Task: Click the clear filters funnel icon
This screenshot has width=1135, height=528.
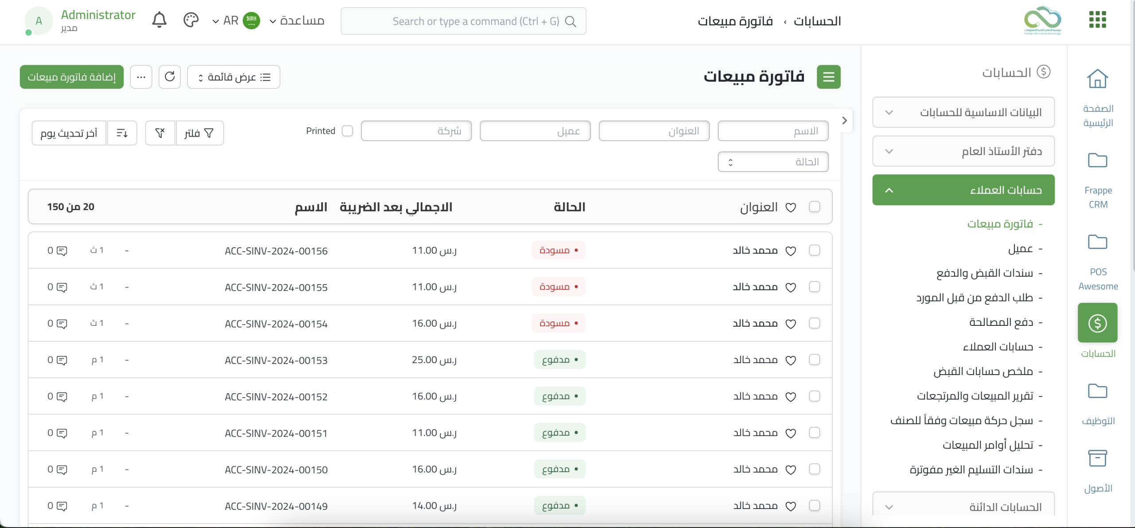Action: point(160,133)
